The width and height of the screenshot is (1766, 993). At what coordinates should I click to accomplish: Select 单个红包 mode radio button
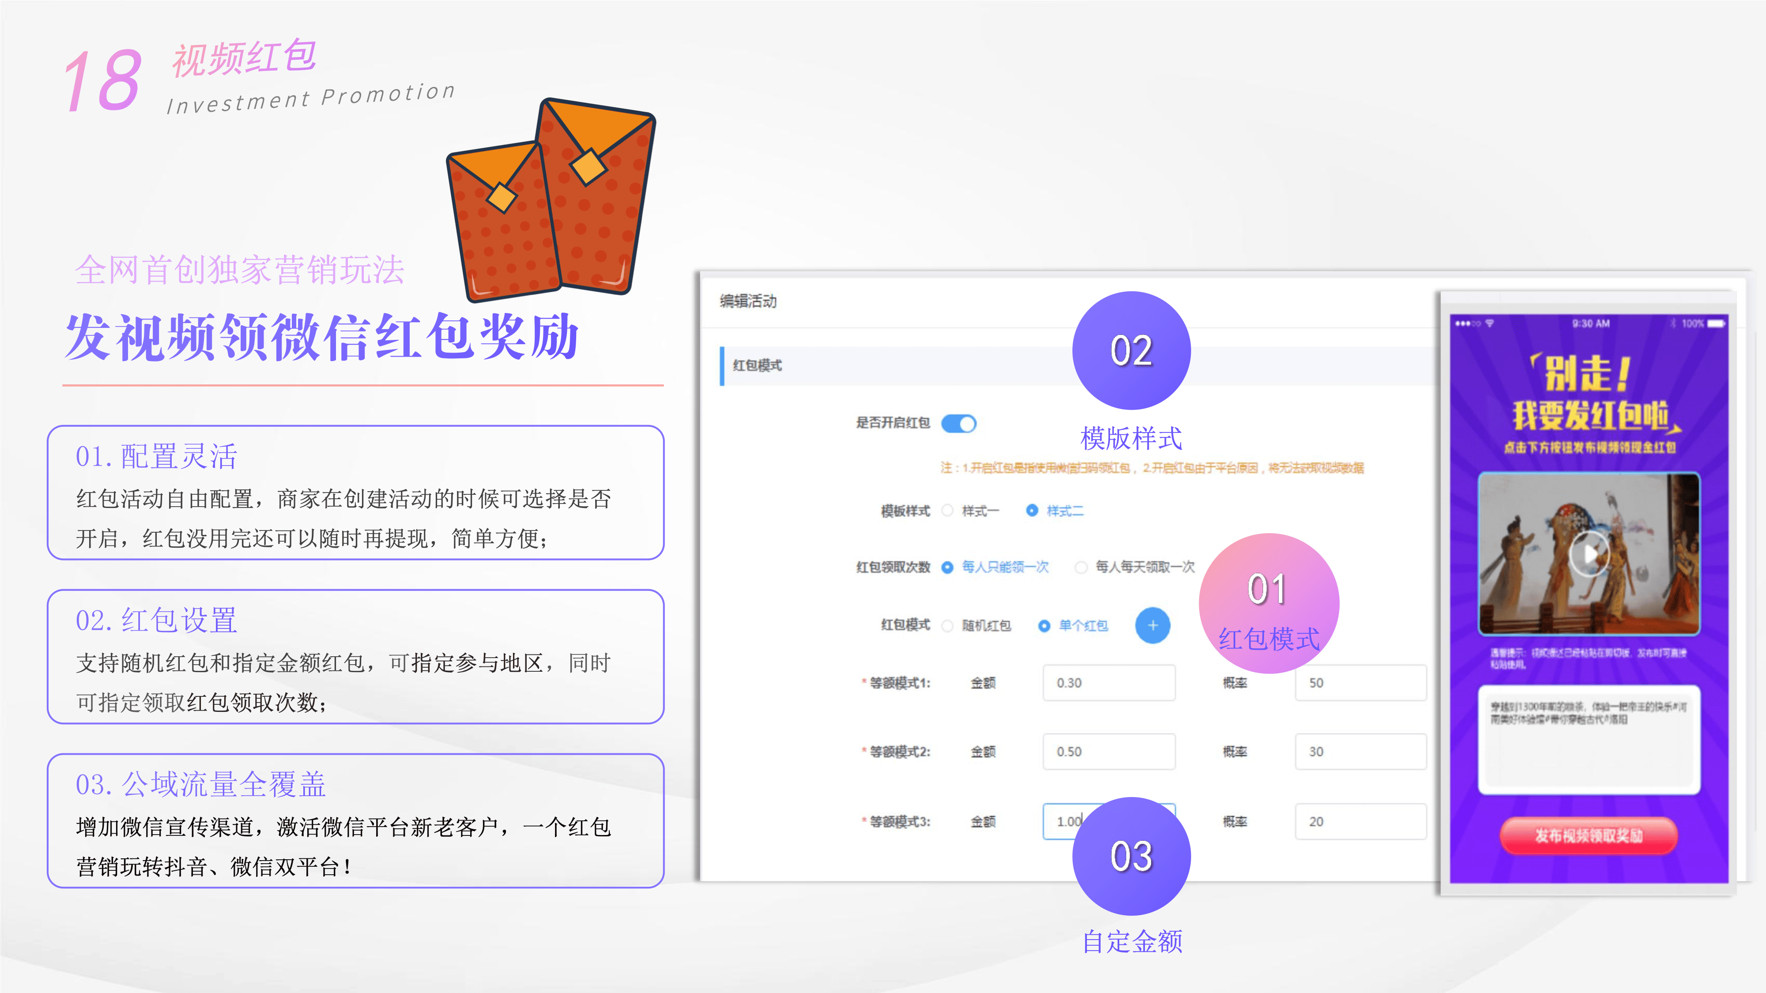point(1044,626)
